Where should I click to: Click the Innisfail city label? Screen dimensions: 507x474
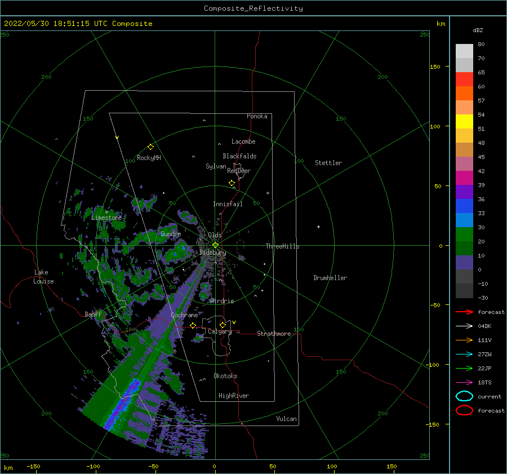pyautogui.click(x=228, y=204)
